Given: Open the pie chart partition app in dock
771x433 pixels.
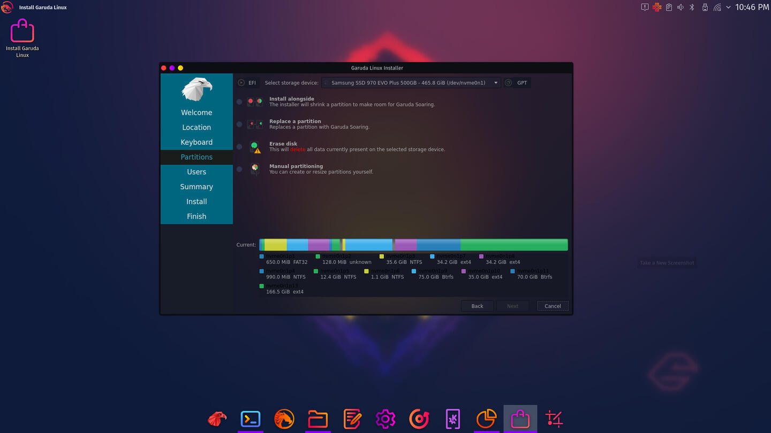Looking at the screenshot, I should [x=486, y=419].
